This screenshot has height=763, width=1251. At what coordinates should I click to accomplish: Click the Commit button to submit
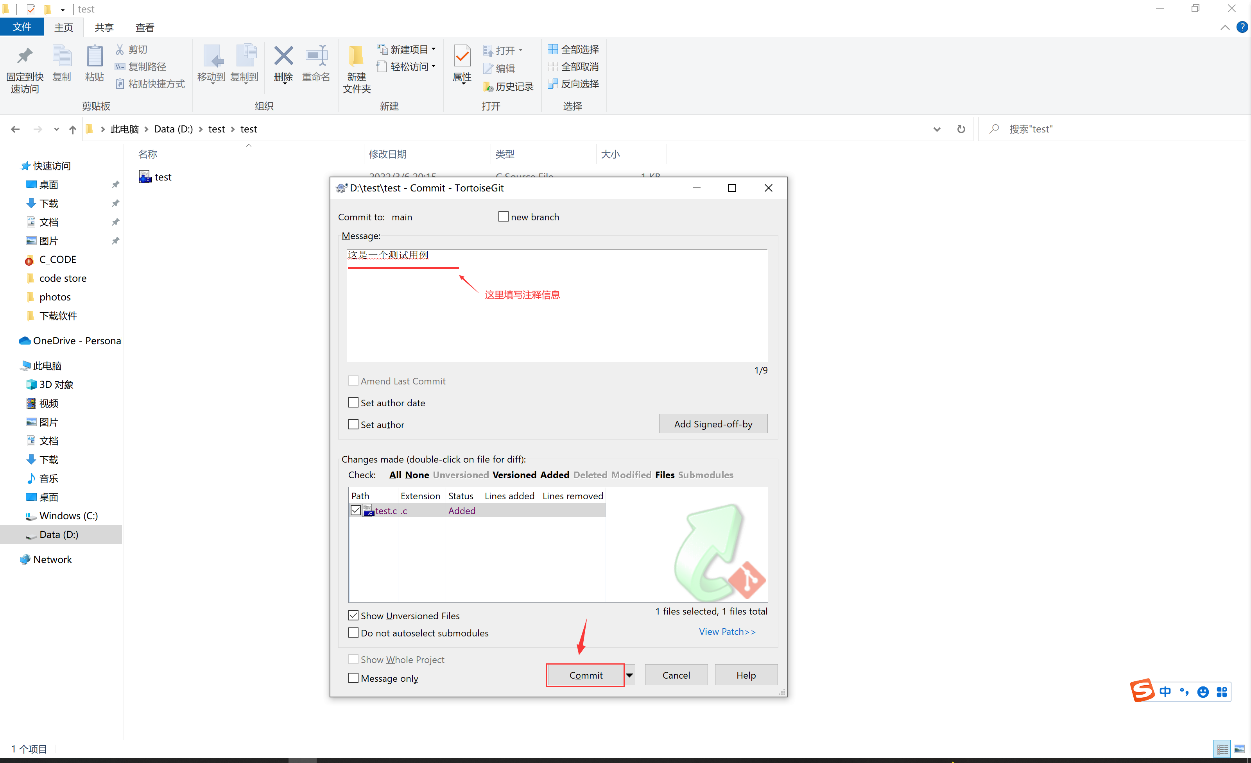[584, 675]
